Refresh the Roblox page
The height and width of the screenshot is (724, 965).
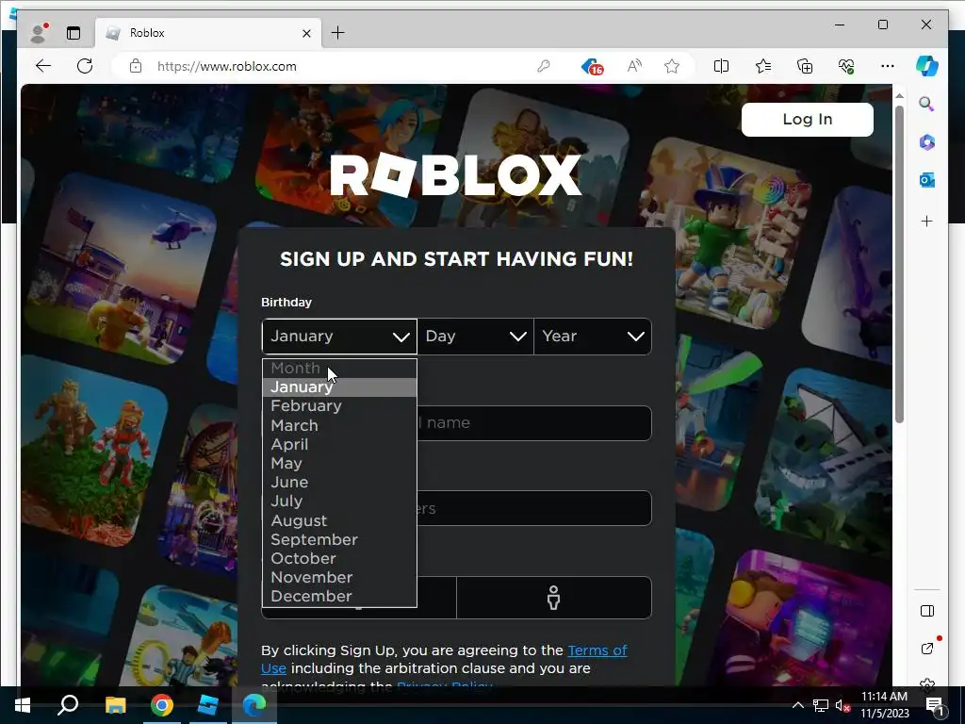[85, 66]
